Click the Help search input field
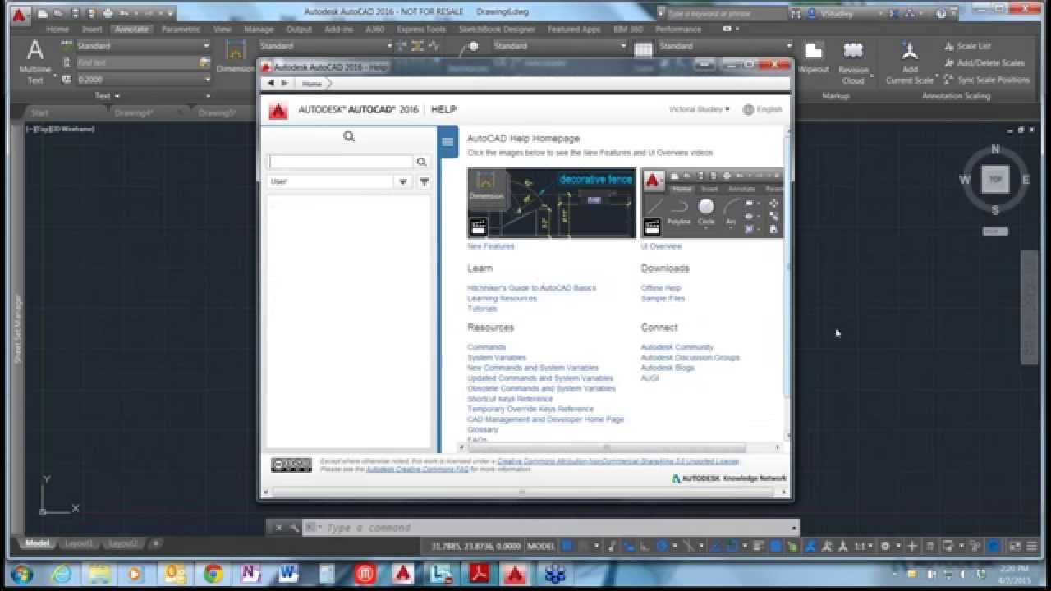 pyautogui.click(x=341, y=162)
